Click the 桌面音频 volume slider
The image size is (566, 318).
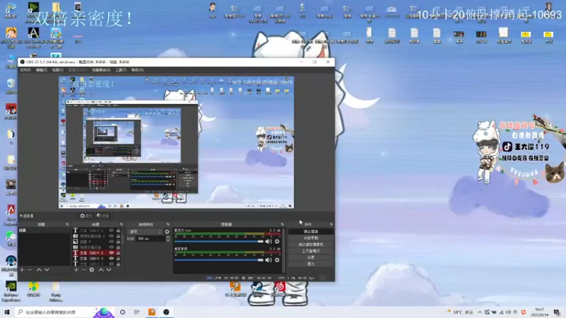pos(219,259)
